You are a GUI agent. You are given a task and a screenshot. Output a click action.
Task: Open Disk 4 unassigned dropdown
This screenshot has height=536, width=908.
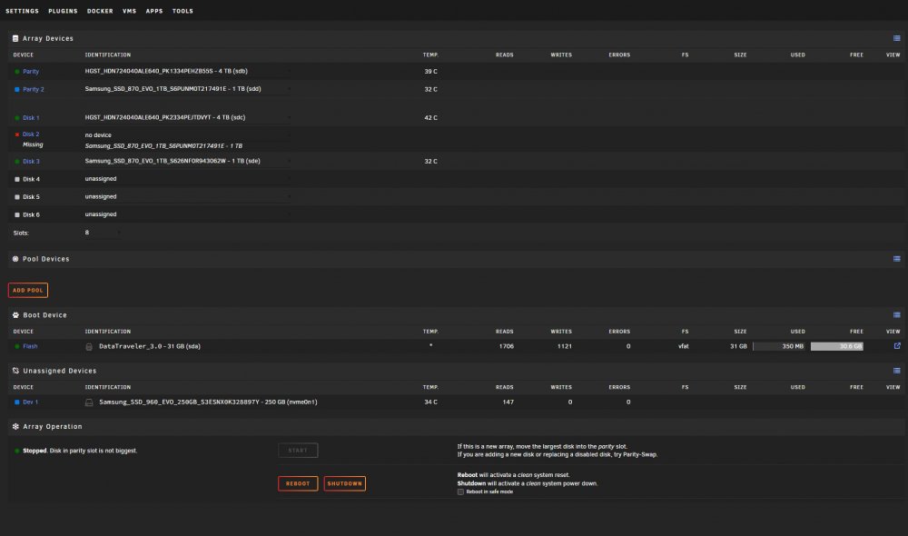click(x=187, y=179)
